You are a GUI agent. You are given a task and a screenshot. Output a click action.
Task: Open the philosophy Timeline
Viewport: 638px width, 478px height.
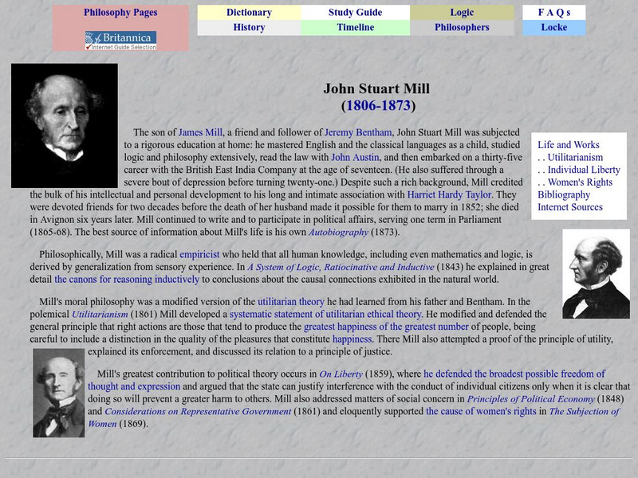coord(354,26)
